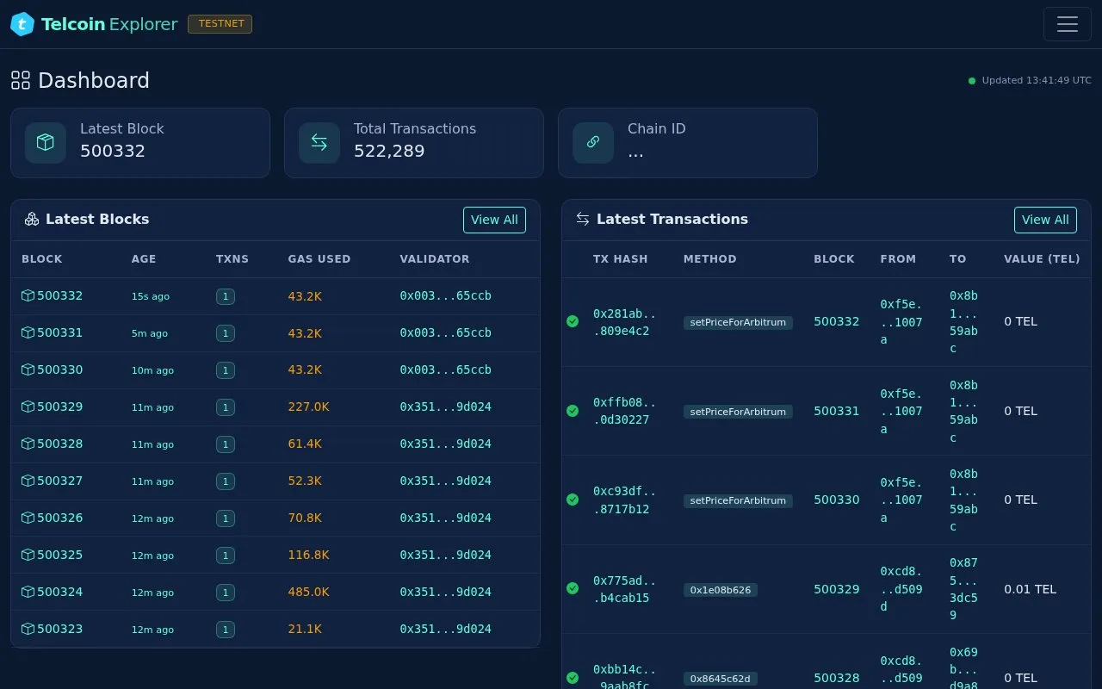Open transaction hash 0x775ad...b4cab15
Viewport: 1102px width, 689px height.
tap(624, 589)
